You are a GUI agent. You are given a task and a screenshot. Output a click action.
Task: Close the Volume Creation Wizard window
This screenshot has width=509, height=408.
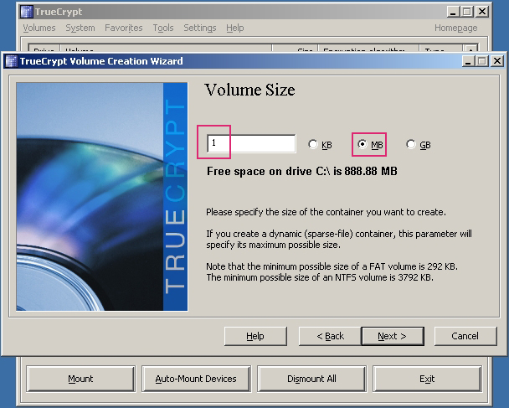click(x=497, y=61)
